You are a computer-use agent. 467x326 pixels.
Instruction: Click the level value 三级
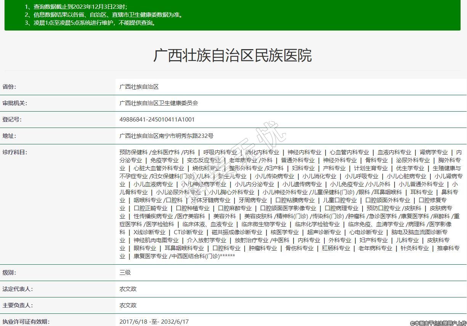pos(125,273)
